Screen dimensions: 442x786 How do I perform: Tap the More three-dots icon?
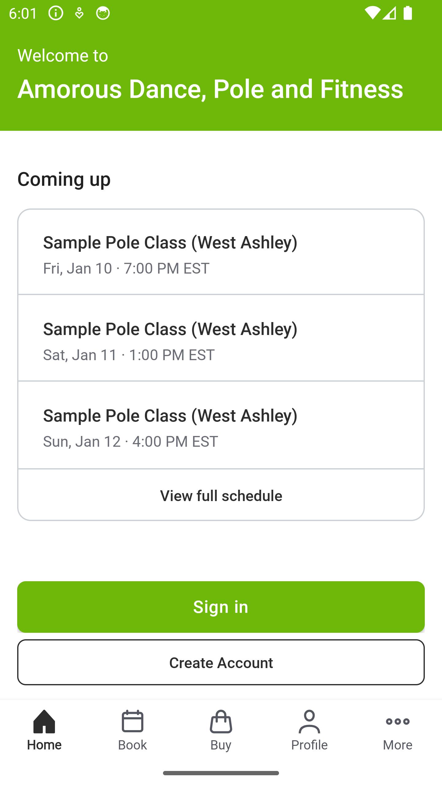point(398,722)
